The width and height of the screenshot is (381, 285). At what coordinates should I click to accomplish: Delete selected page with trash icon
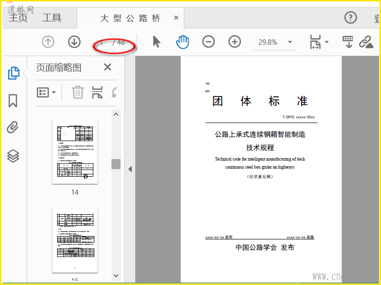pos(78,92)
